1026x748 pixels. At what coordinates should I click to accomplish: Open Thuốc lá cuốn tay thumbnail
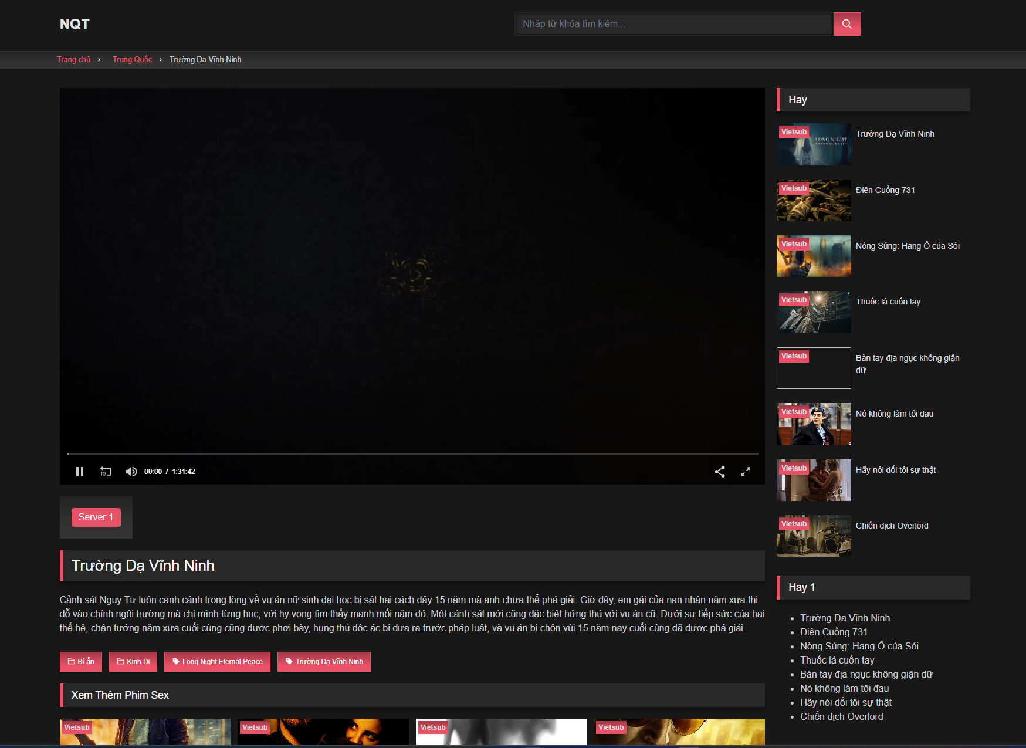pyautogui.click(x=814, y=313)
